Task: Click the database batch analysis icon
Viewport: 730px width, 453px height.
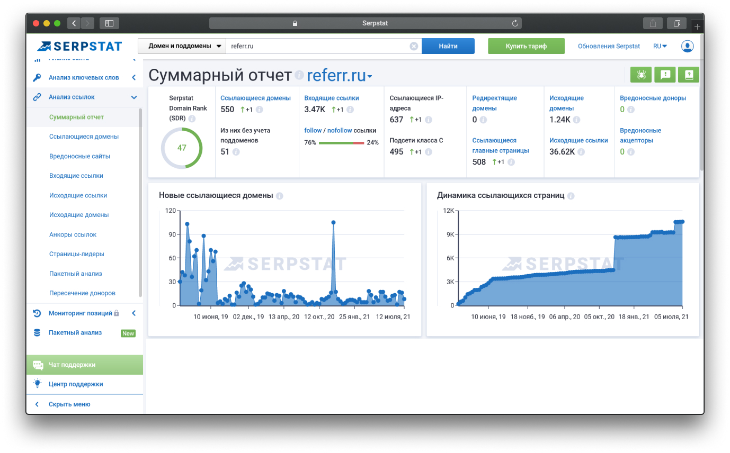Action: tap(37, 333)
